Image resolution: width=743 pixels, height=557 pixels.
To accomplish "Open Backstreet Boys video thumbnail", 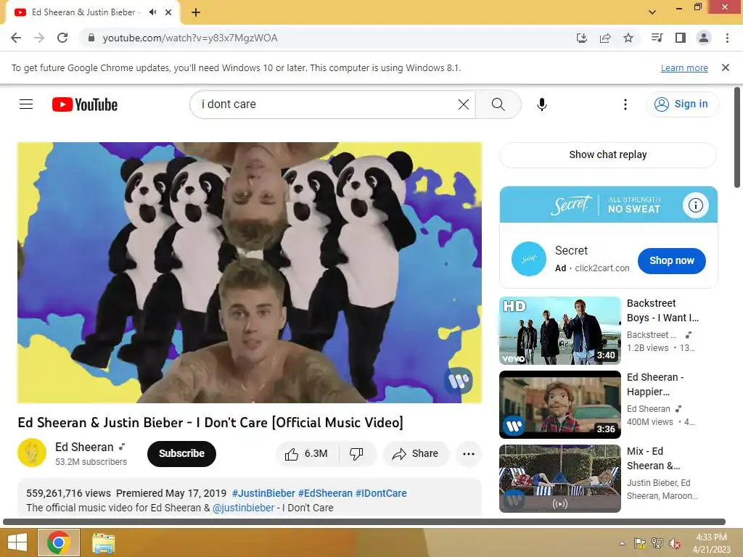I will click(x=560, y=331).
